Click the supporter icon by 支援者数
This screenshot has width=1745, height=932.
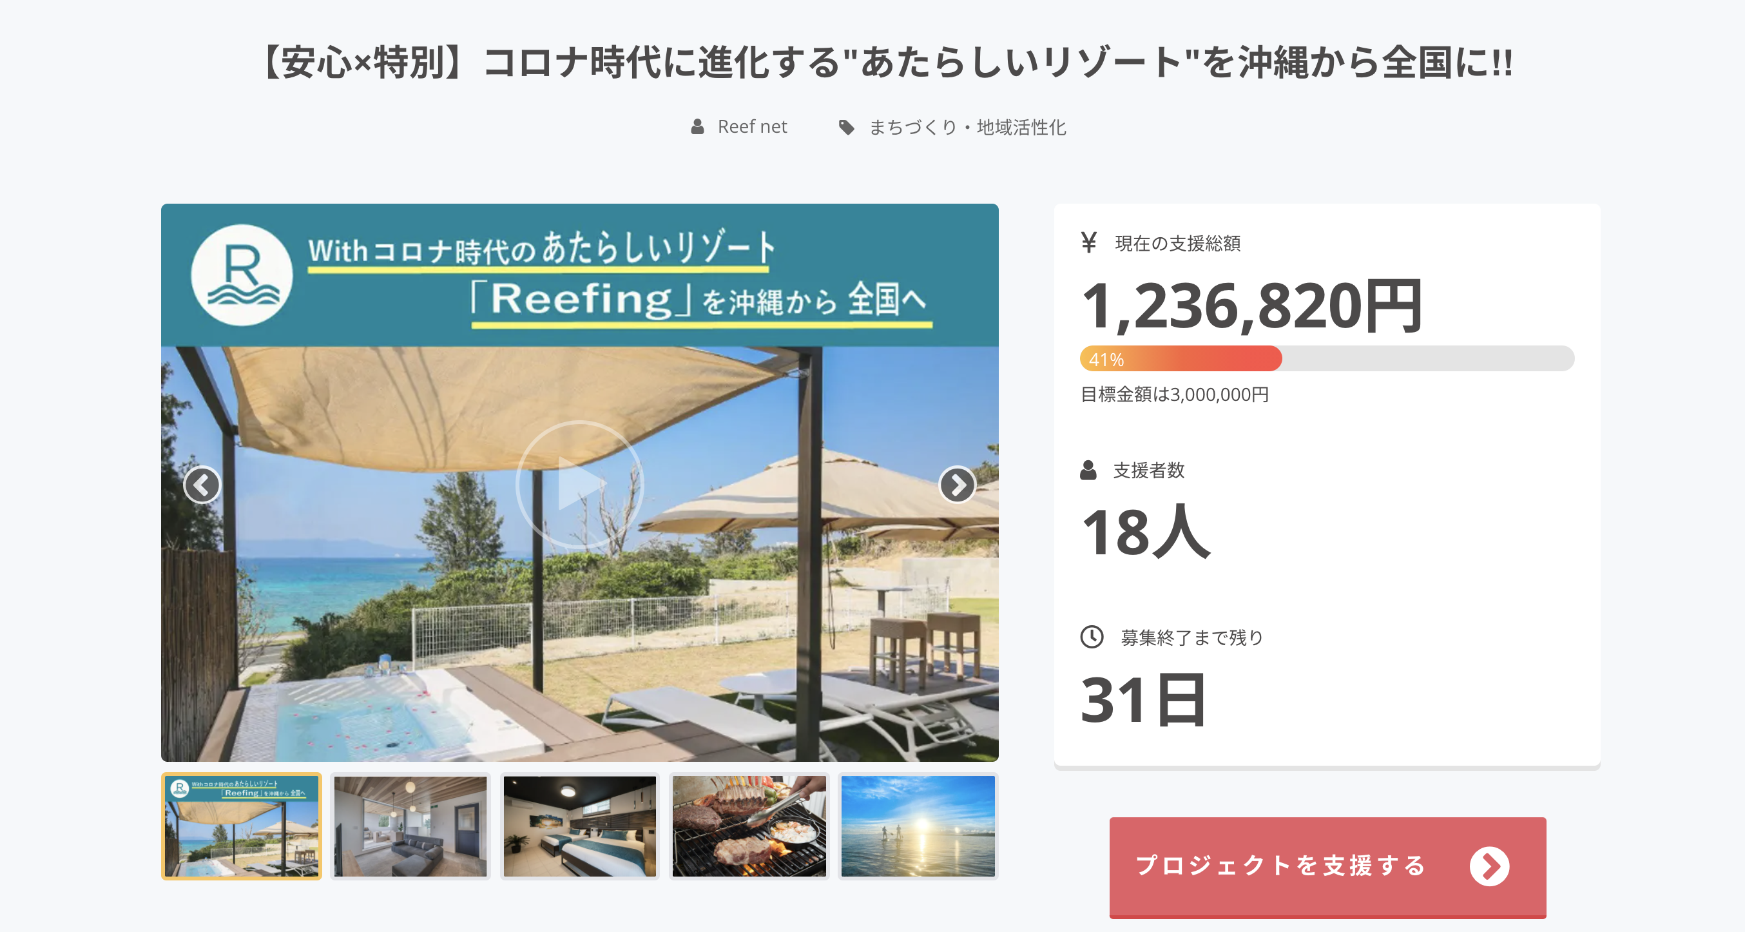[x=1088, y=470]
